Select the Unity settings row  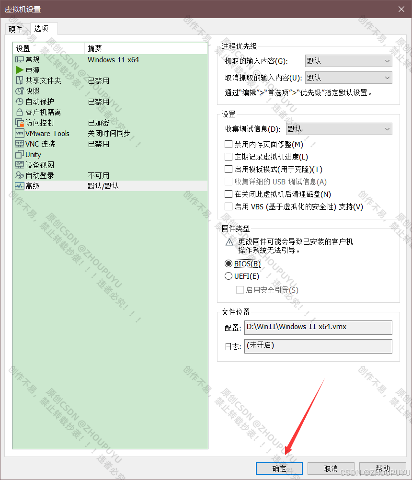[110, 154]
